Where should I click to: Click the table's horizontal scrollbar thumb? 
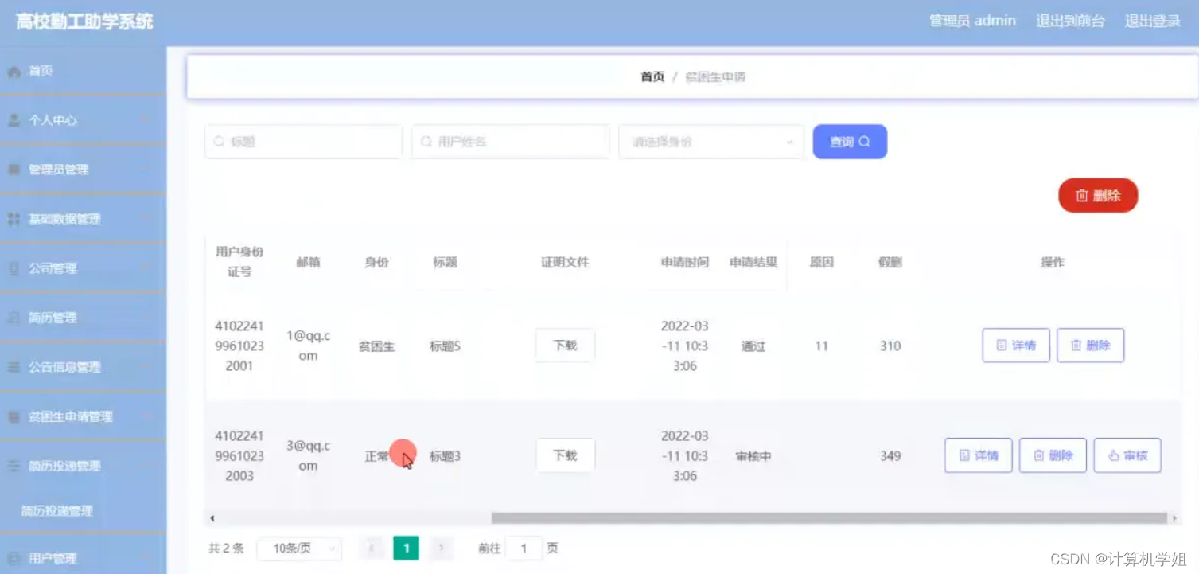coord(829,518)
